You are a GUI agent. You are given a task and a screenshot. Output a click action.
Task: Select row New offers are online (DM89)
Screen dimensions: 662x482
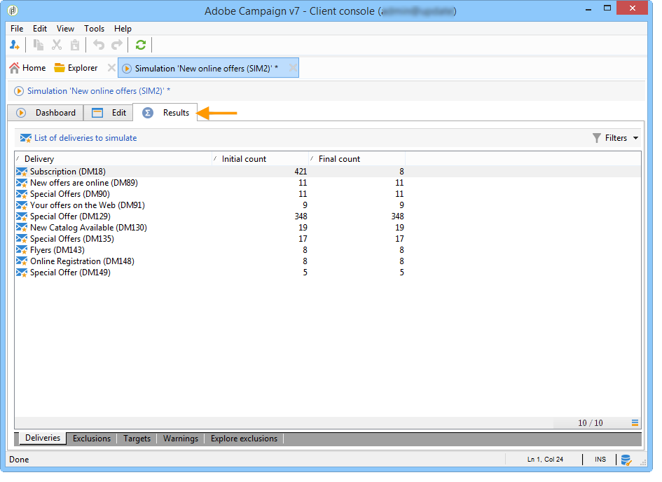click(x=328, y=183)
